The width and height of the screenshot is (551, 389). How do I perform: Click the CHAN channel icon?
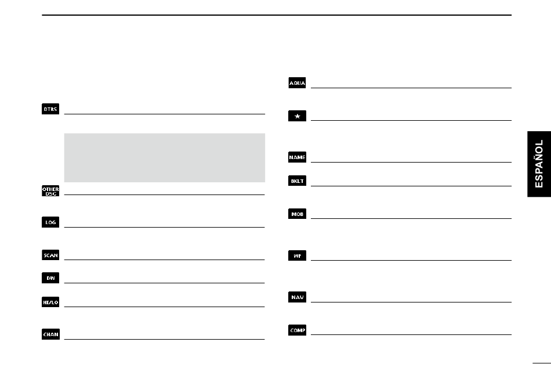[50, 334]
